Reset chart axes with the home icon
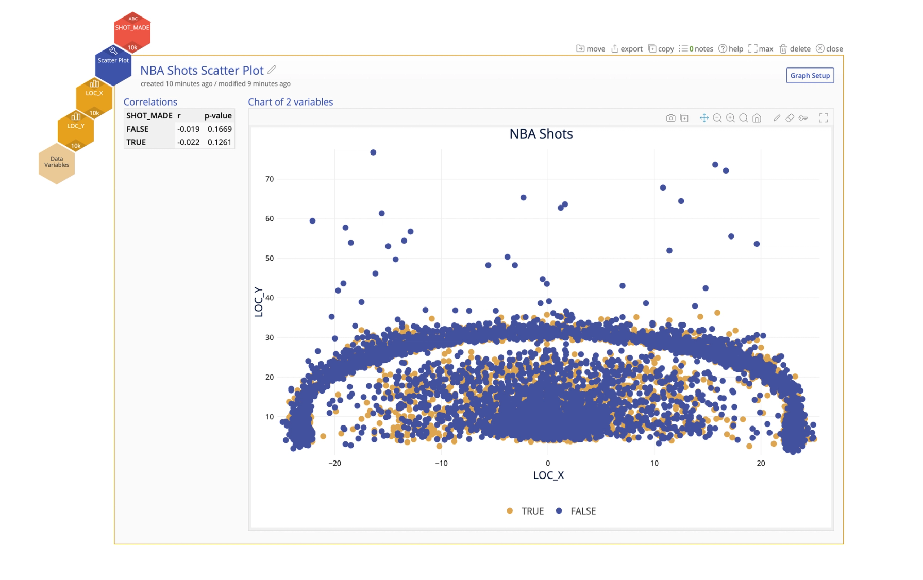Image resolution: width=923 pixels, height=580 pixels. pyautogui.click(x=757, y=118)
